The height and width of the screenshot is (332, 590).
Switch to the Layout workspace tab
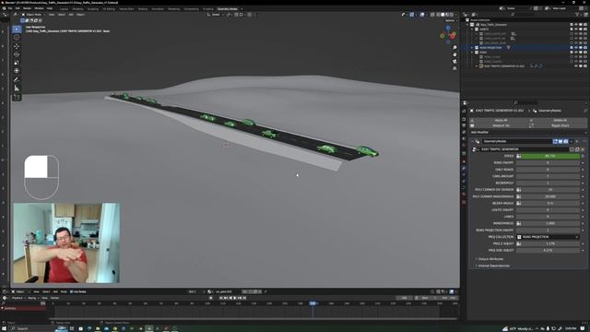pos(64,8)
